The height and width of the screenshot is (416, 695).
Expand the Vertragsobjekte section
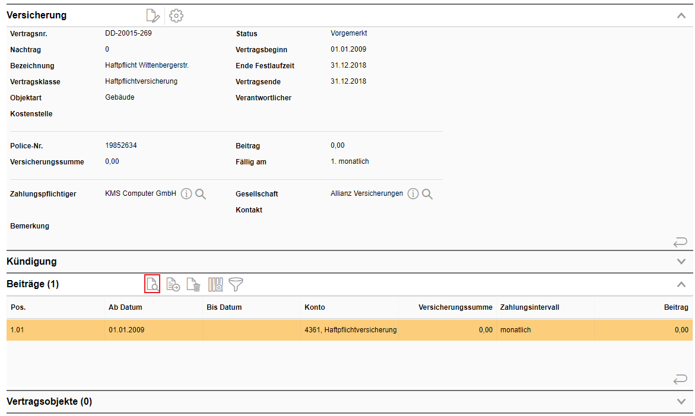[681, 402]
